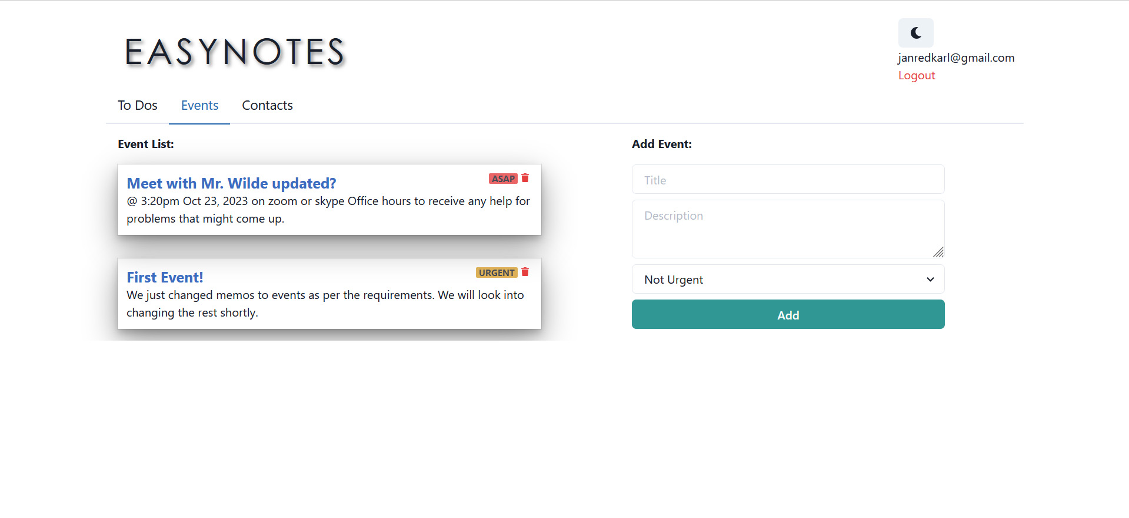
Task: Grab the Description box resize handle
Action: click(x=938, y=252)
